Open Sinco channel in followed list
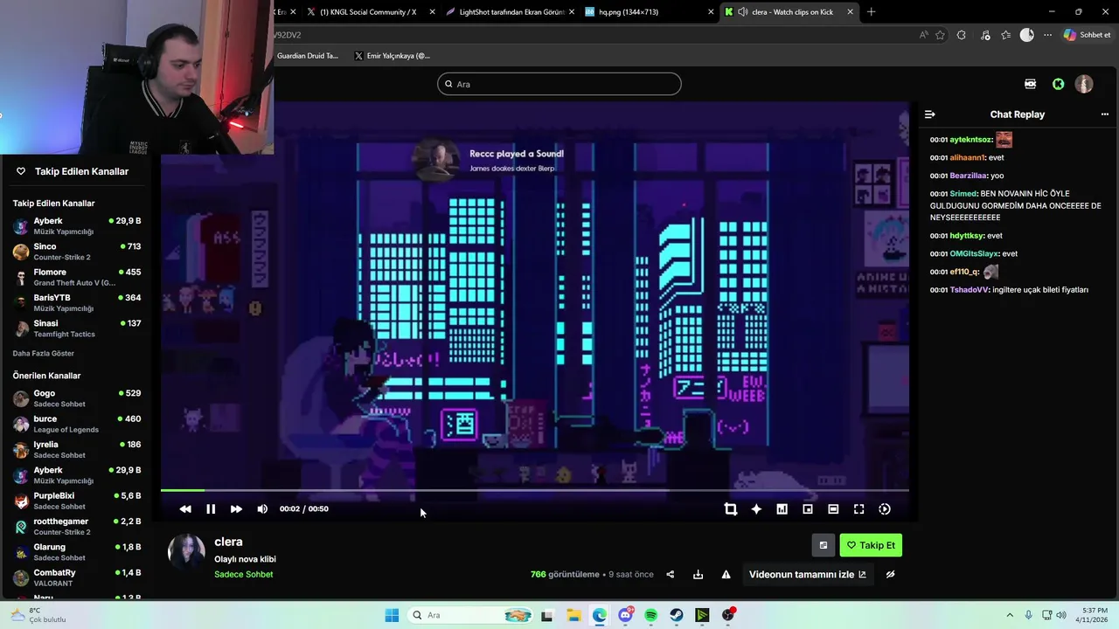 [77, 252]
